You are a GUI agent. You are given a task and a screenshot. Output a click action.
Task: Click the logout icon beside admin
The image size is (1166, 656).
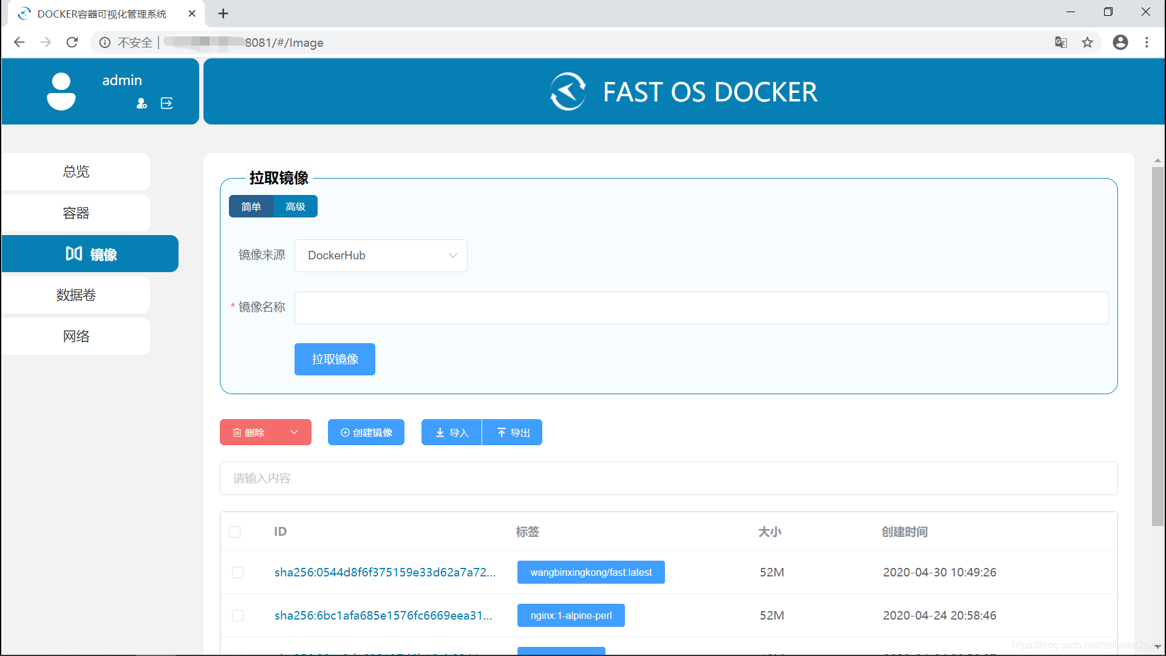coord(166,104)
